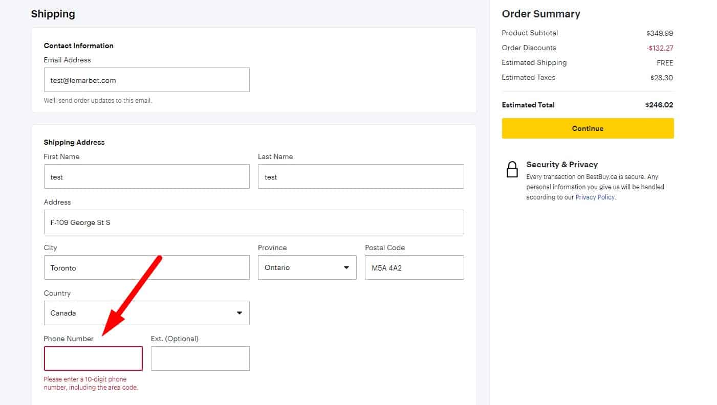
Task: Focus the First Name text field
Action: point(146,177)
